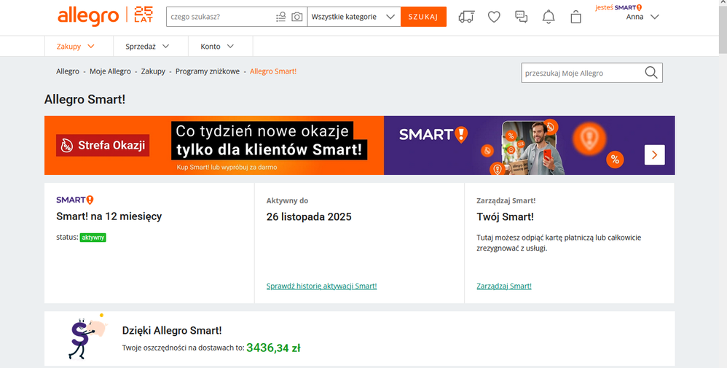Open the messages chat icon
727x368 pixels.
(521, 17)
